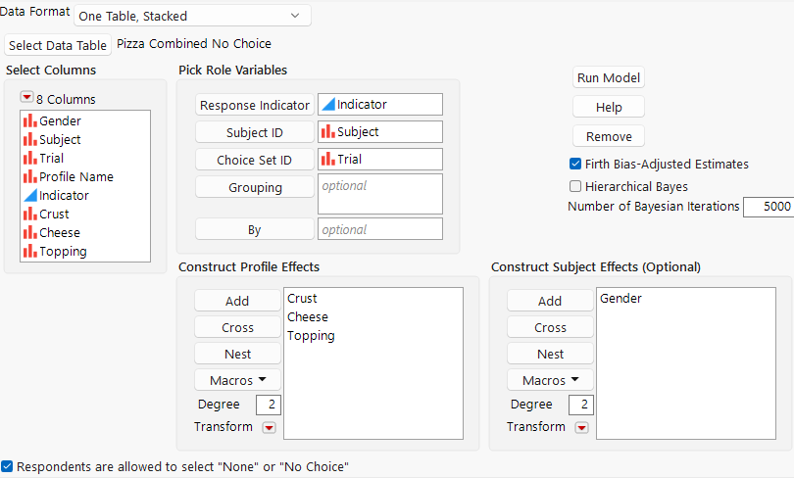Viewport: 794px width, 478px height.
Task: Disable Firth Bias-Adjusted Estimates checkbox
Action: [575, 165]
